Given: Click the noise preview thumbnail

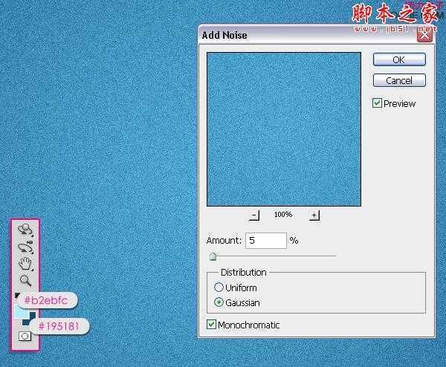Looking at the screenshot, I should tap(283, 129).
